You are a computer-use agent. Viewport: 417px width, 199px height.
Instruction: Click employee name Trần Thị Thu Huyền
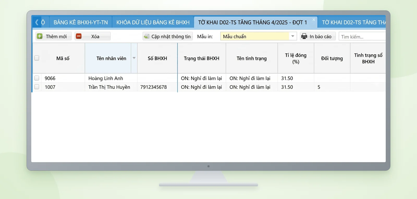tap(109, 87)
